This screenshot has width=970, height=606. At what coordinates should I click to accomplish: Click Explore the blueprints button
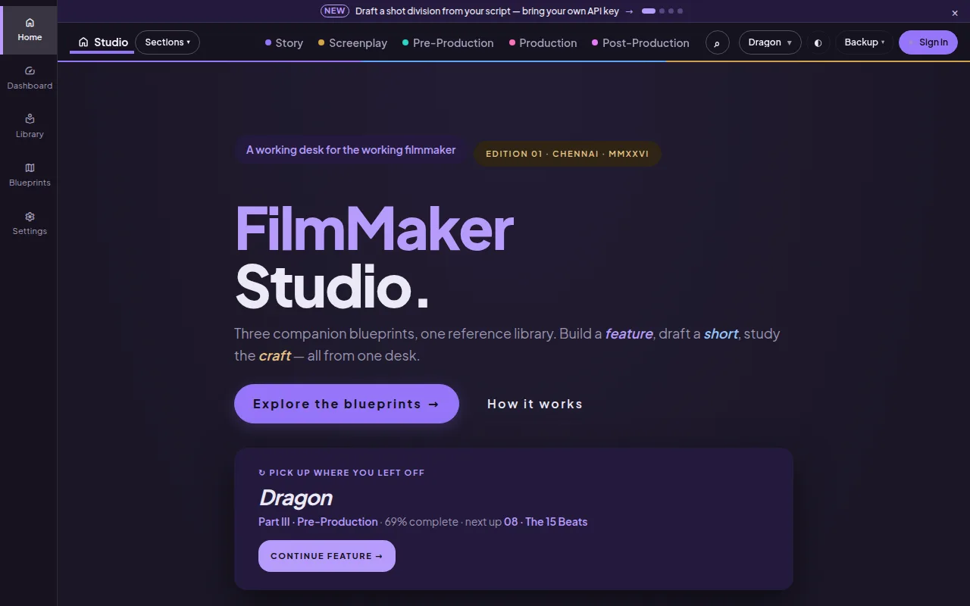coord(346,404)
